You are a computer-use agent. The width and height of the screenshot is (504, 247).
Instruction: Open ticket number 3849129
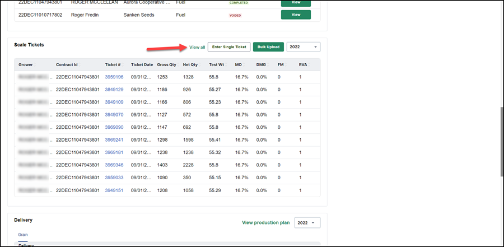tap(114, 90)
